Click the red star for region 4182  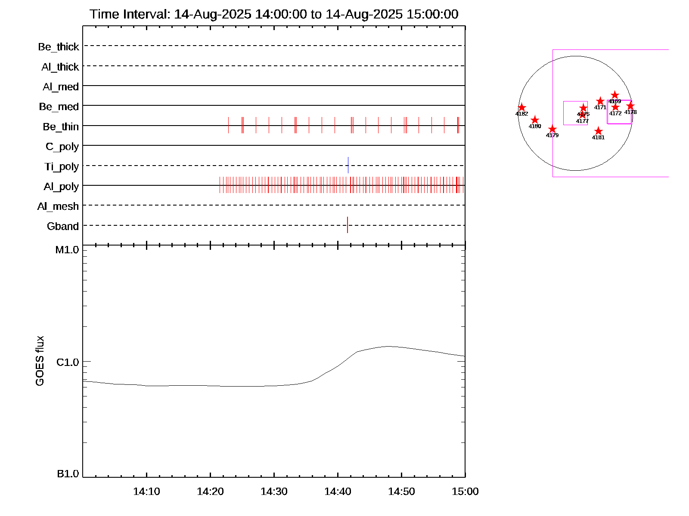click(x=521, y=107)
